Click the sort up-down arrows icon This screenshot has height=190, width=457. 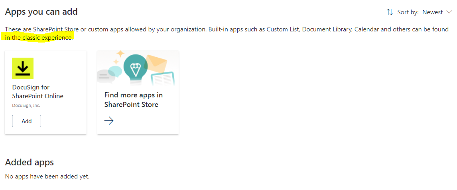[x=390, y=12]
